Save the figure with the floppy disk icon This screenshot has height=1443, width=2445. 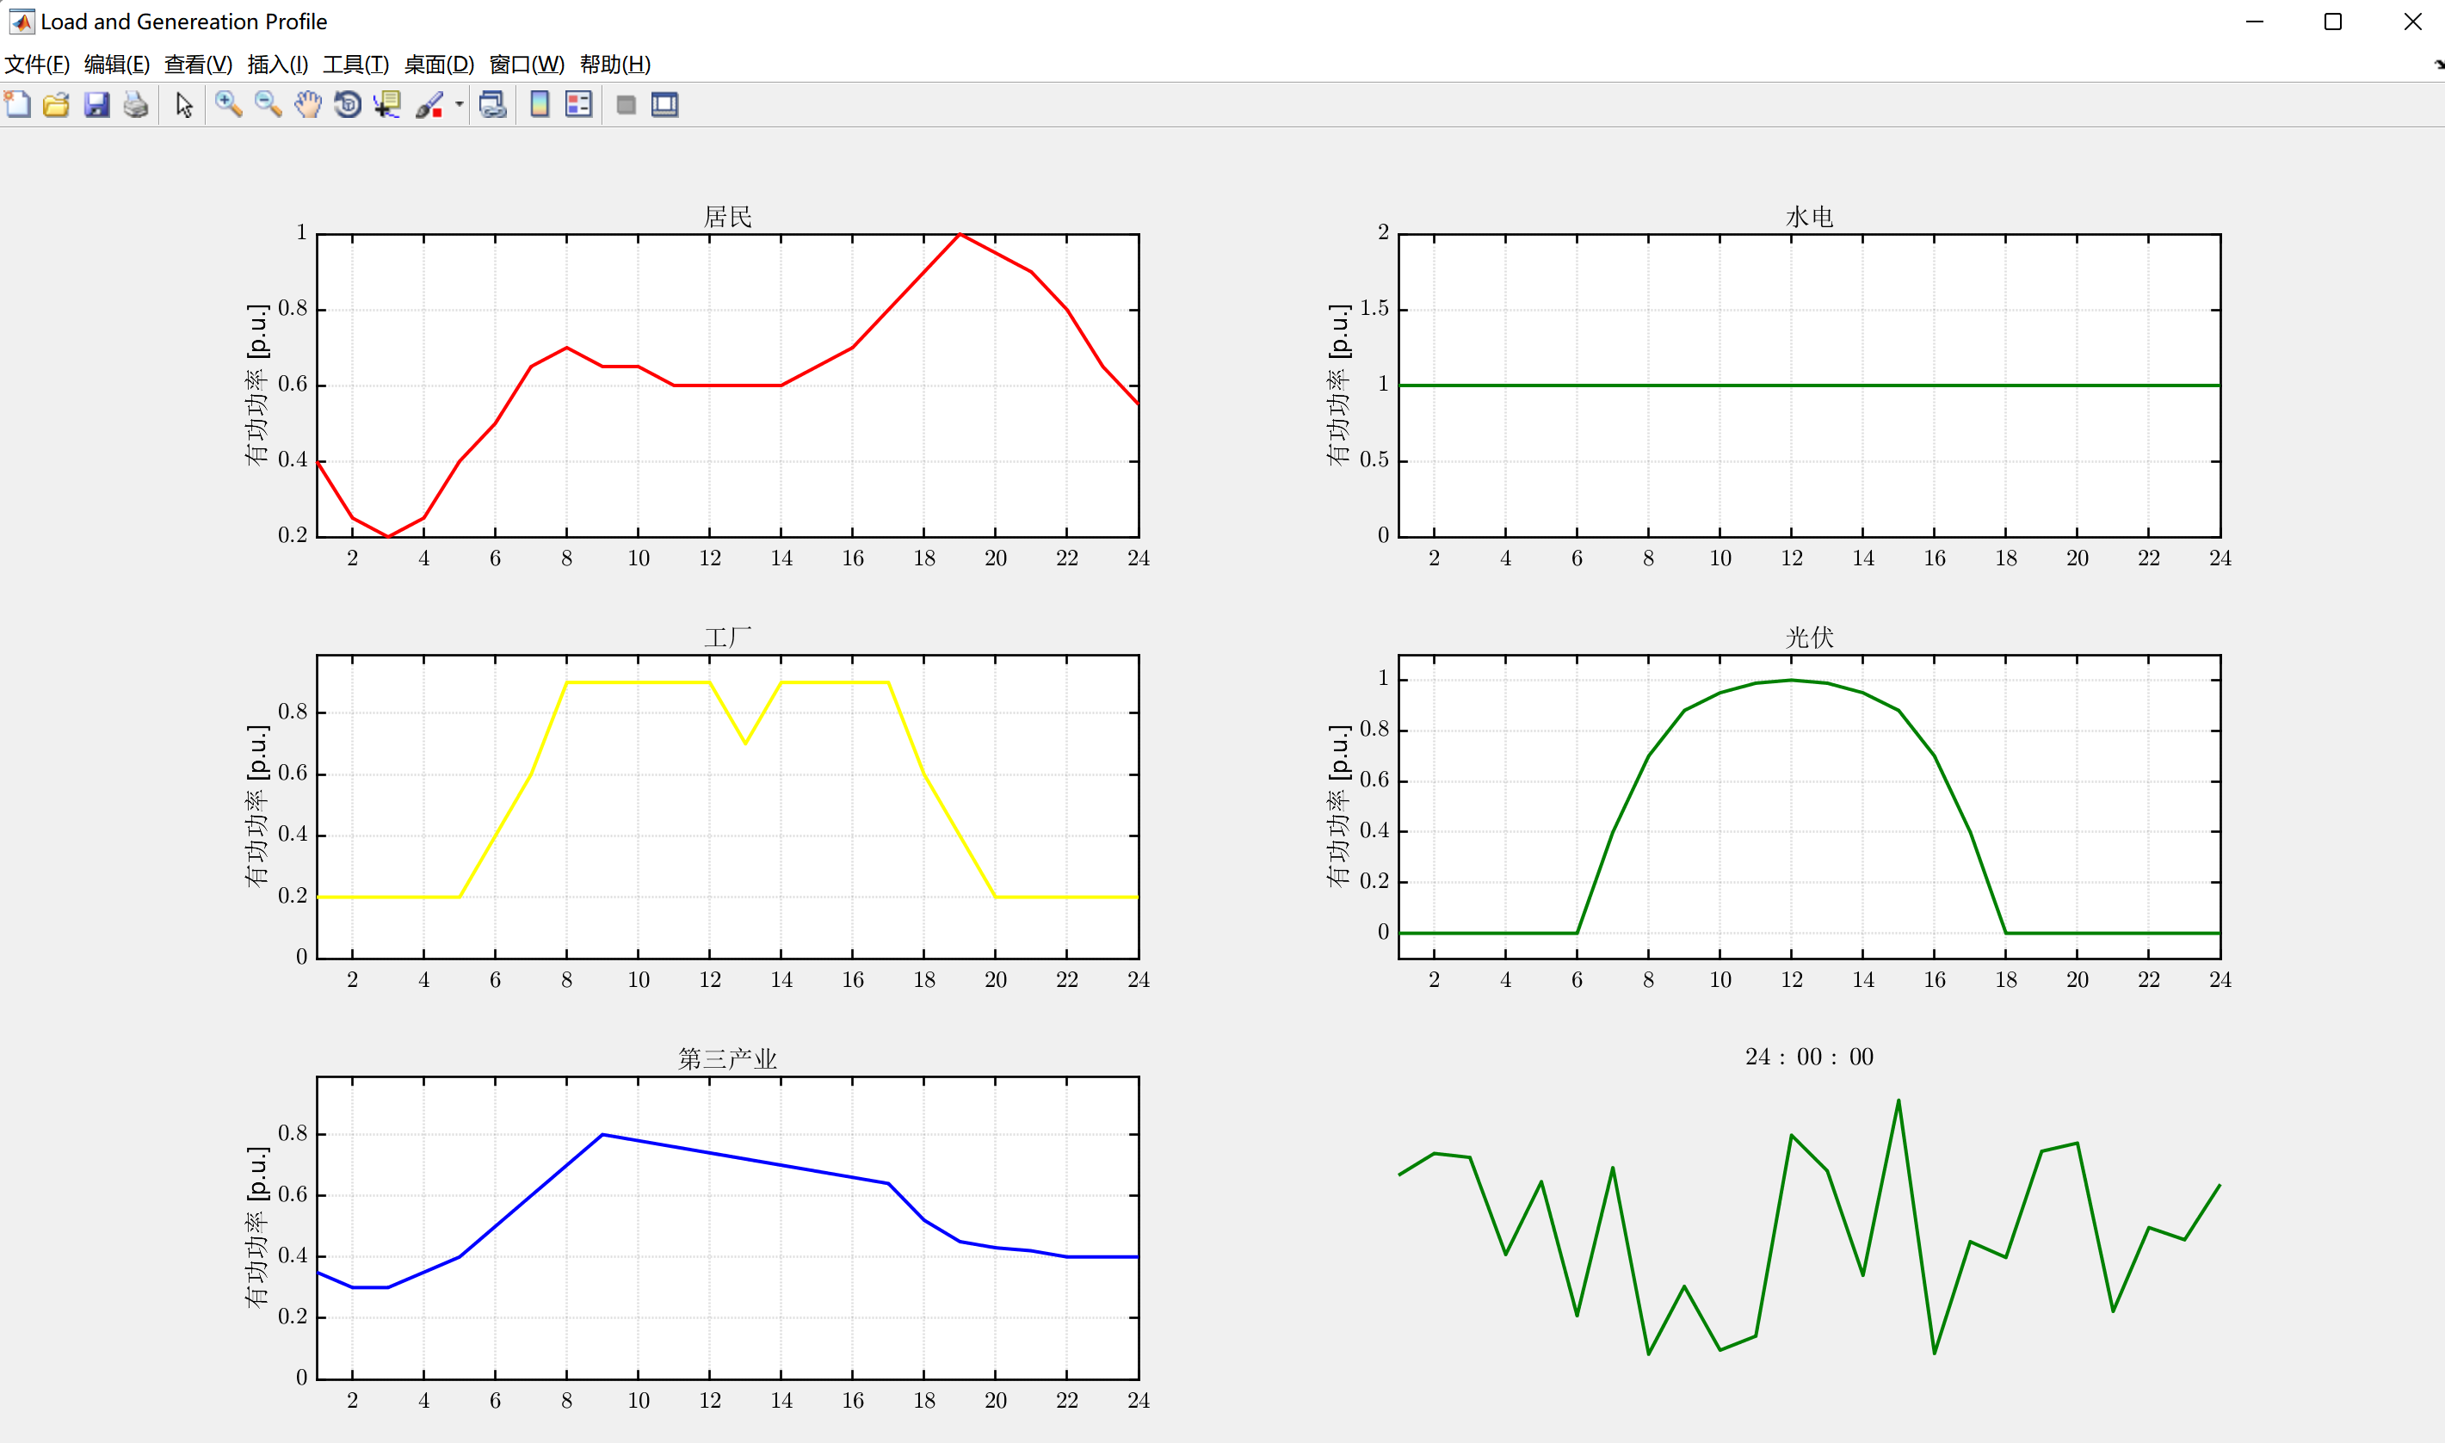pos(96,105)
